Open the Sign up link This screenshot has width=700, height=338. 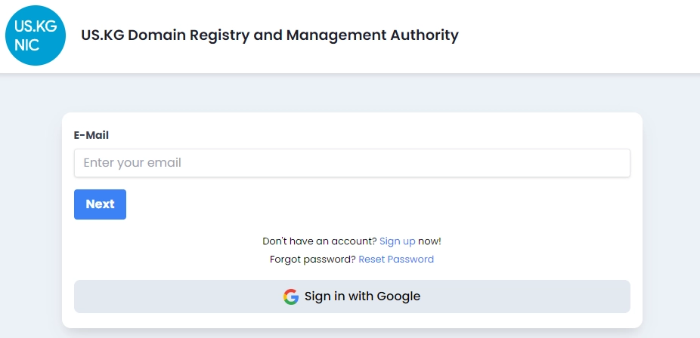(397, 241)
